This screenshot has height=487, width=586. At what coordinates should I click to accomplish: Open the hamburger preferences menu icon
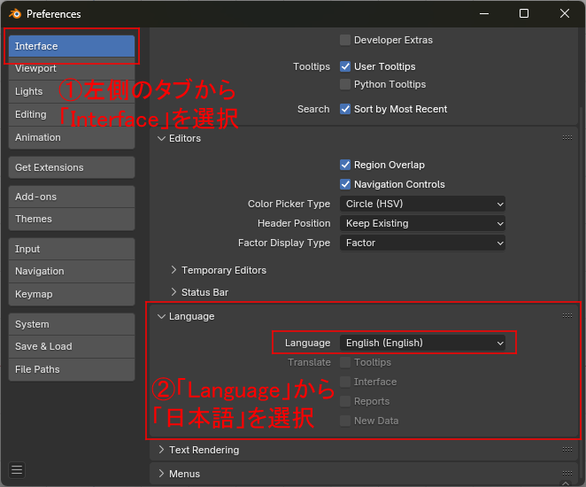(x=17, y=470)
